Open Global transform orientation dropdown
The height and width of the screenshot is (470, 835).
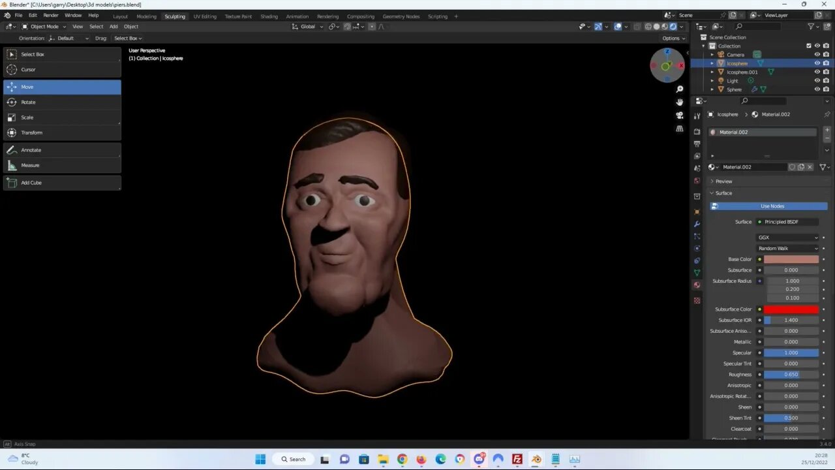[307, 27]
